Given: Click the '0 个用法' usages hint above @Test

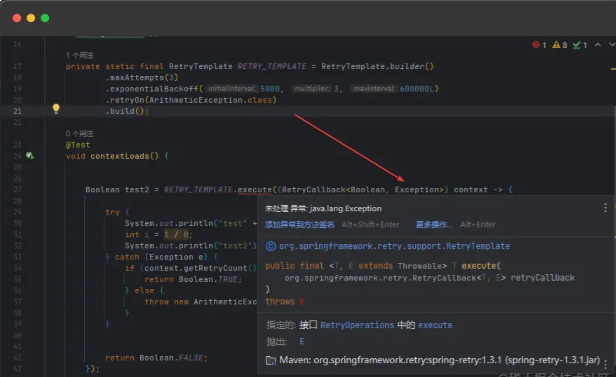Looking at the screenshot, I should (x=80, y=134).
